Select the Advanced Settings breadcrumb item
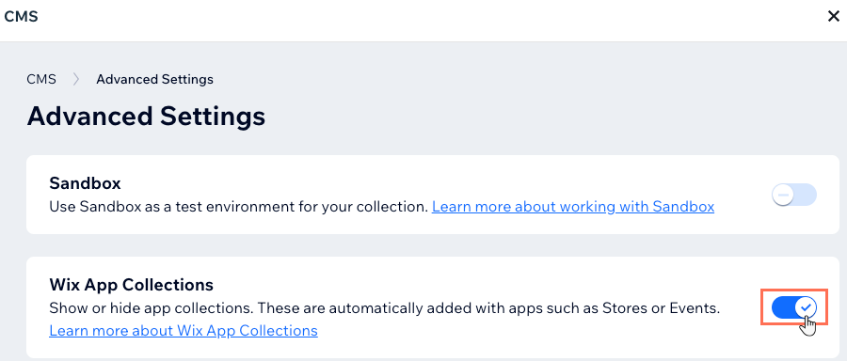Viewport: 847px width, 361px height. [x=154, y=79]
